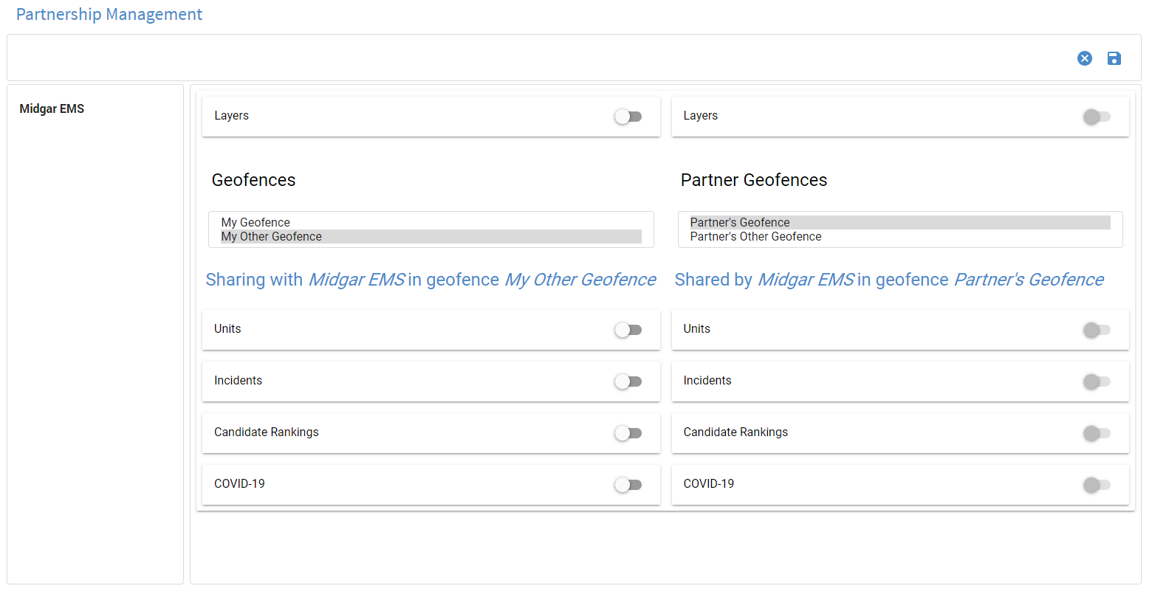This screenshot has height=597, width=1152.
Task: Enable the Layers sharing toggle
Action: (628, 116)
